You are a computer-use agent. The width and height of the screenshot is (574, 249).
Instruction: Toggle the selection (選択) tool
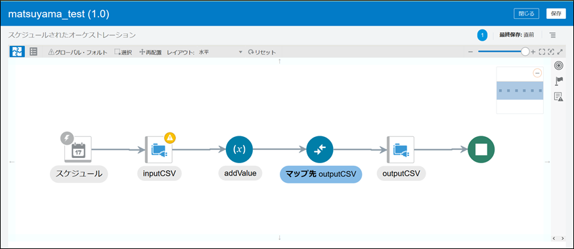click(x=123, y=52)
